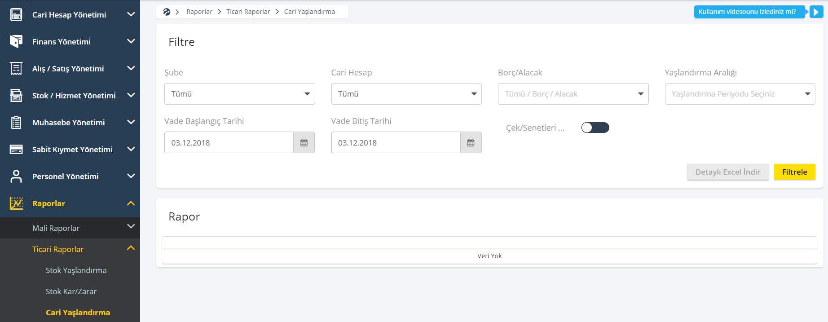Click the Alış / Satış Yönetimi receipt icon
Screen dimensions: 828x322
16,68
